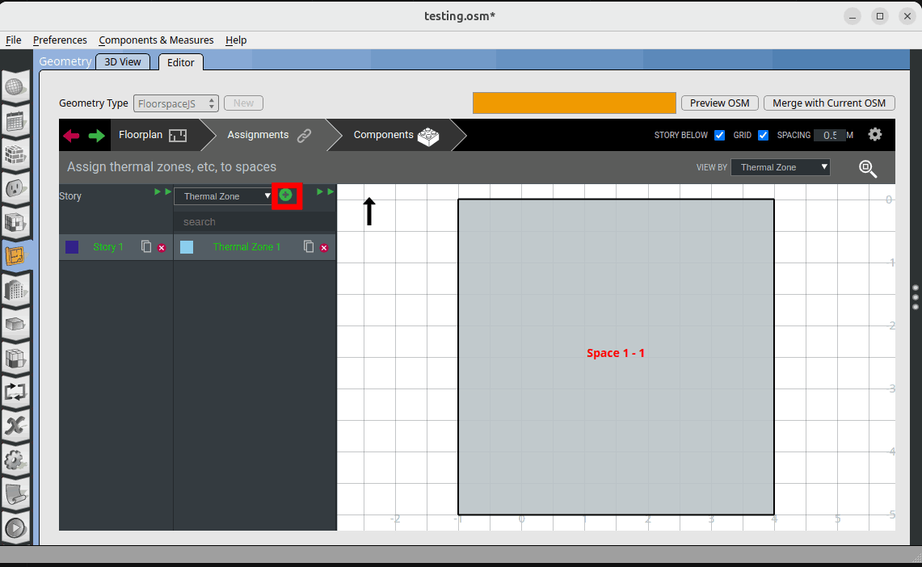
Task: Toggle the Grid checkbox off
Action: (x=764, y=136)
